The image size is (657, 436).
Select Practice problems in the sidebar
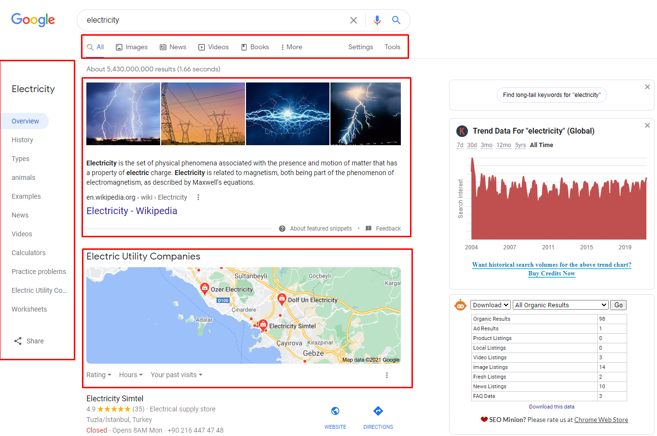(x=39, y=272)
